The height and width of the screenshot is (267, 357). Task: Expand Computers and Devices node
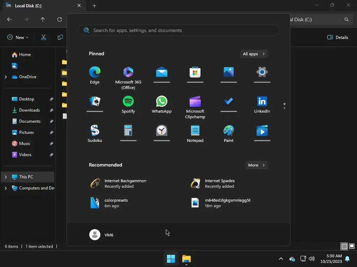[x=6, y=188]
